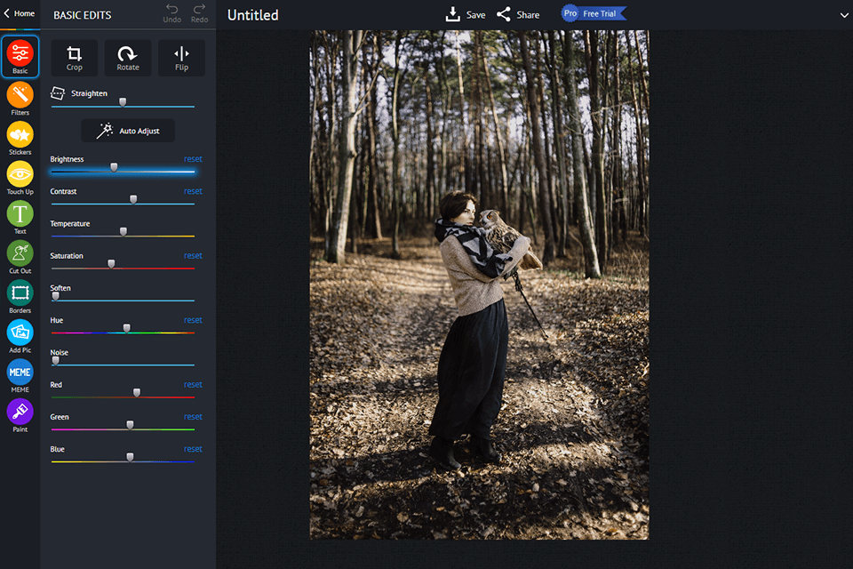Apply Auto Adjust to the photo
Viewport: 853px width, 569px height.
(127, 130)
